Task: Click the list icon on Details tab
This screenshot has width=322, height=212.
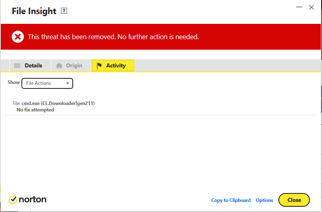Action: [x=17, y=65]
